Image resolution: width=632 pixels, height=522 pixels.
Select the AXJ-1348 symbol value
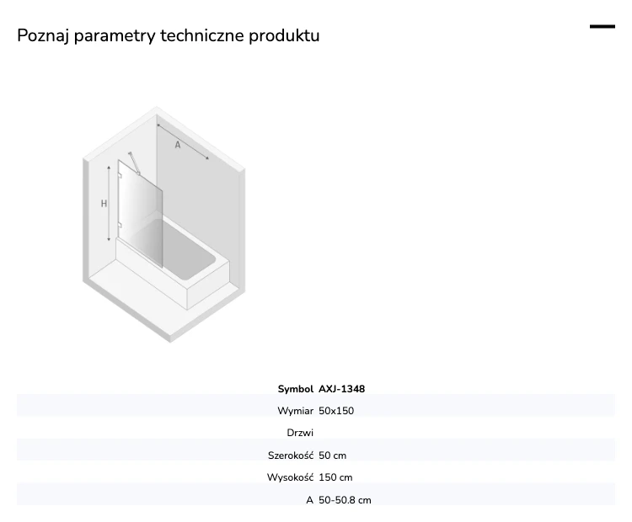[341, 389]
